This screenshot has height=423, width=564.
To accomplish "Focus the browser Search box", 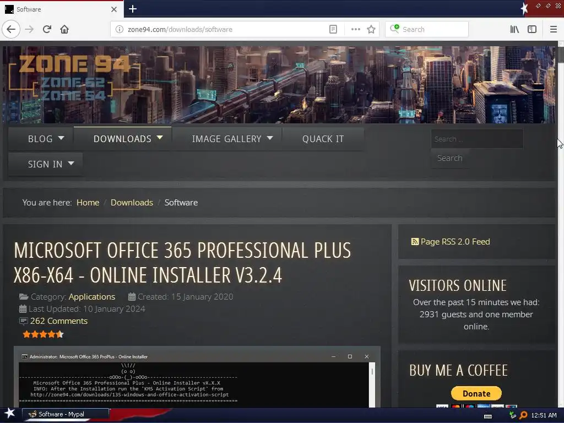I will point(427,29).
